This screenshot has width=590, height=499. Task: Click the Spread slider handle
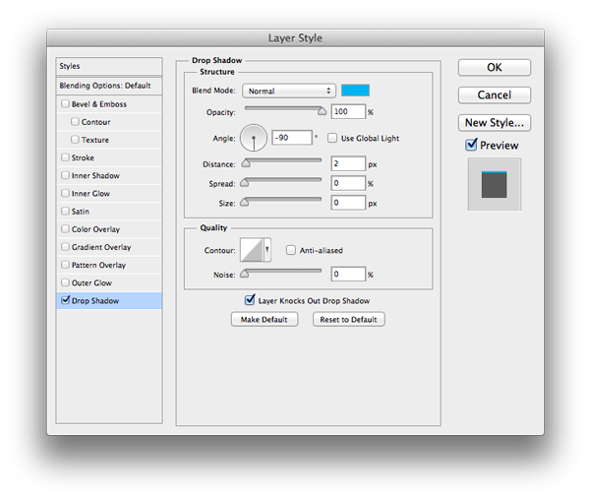tap(245, 183)
